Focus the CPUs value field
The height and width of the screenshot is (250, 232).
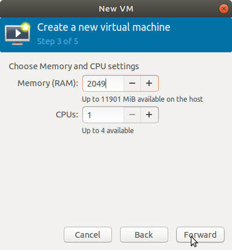(103, 115)
